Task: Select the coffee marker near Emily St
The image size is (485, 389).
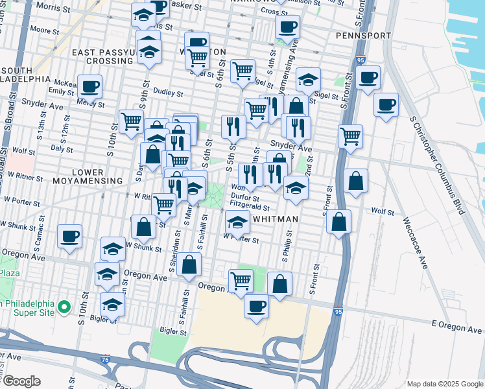Action: click(90, 86)
